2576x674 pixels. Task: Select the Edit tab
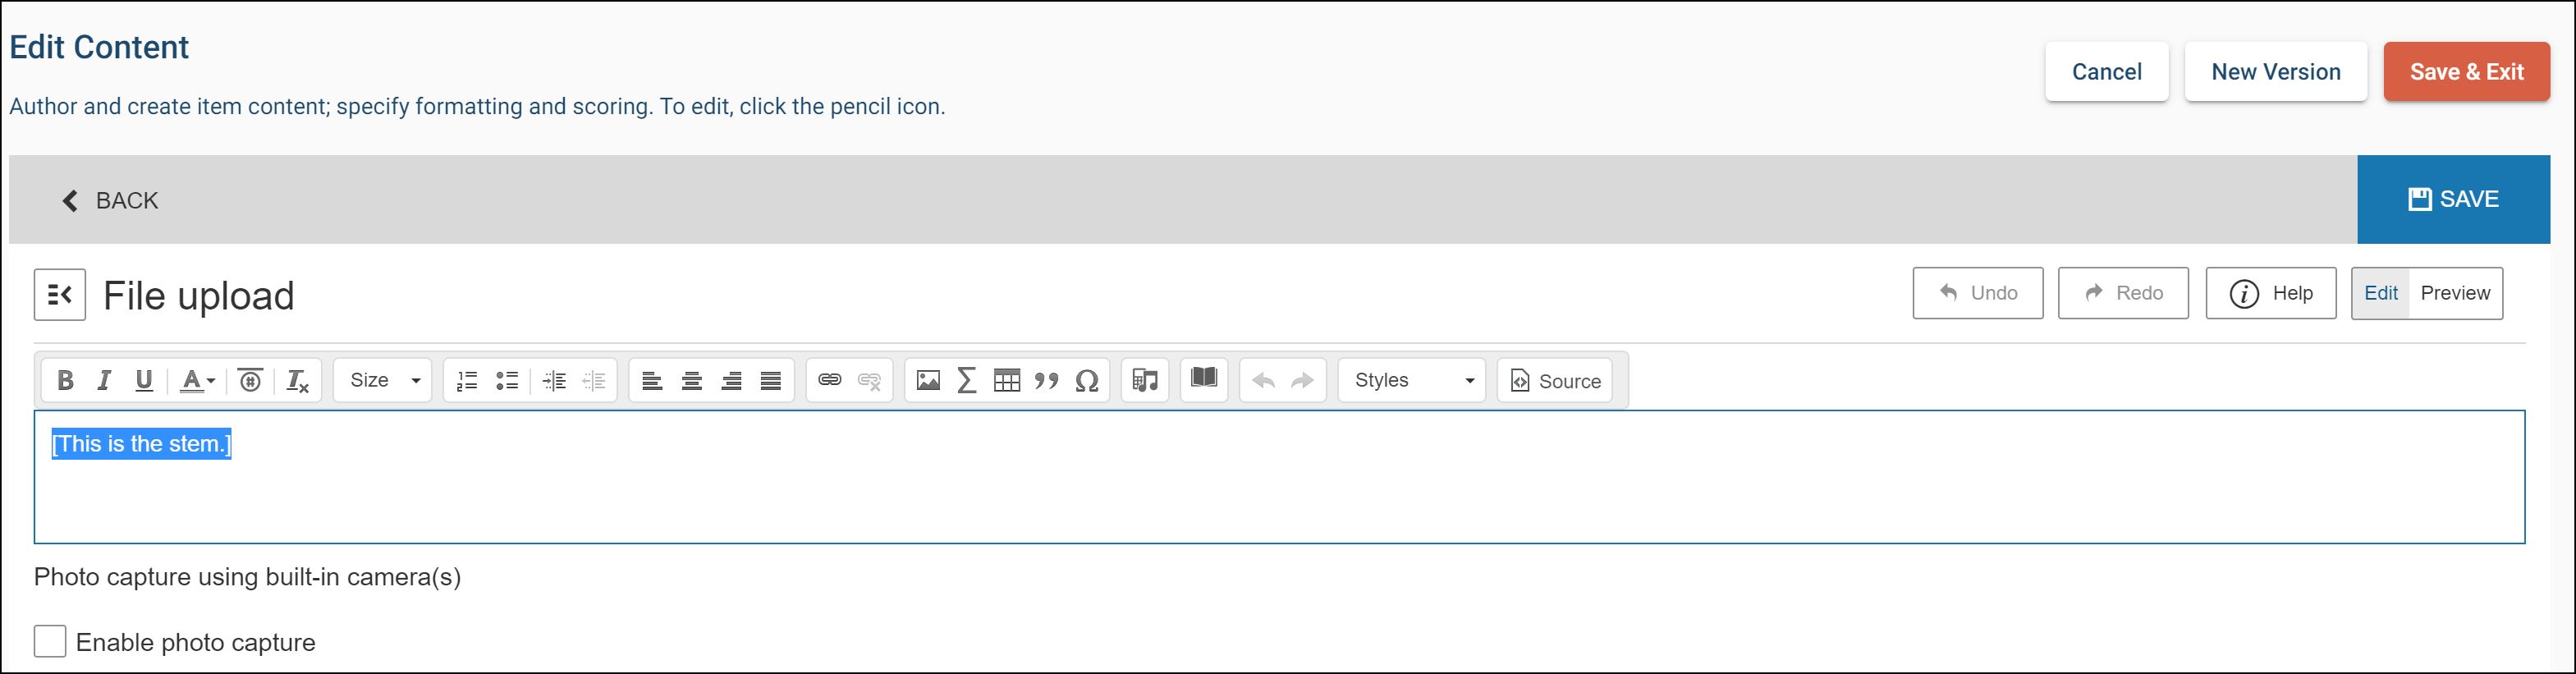(2380, 293)
